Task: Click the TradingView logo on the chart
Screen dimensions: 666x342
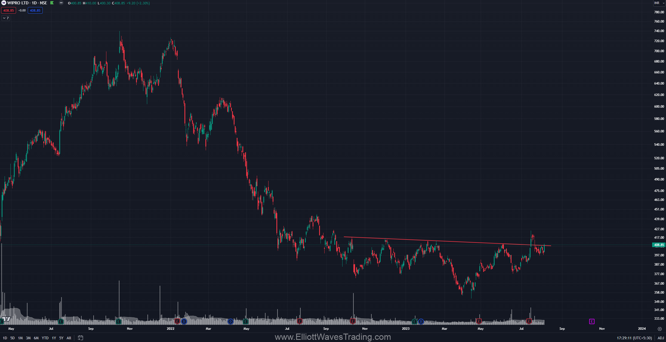Action: (6, 319)
